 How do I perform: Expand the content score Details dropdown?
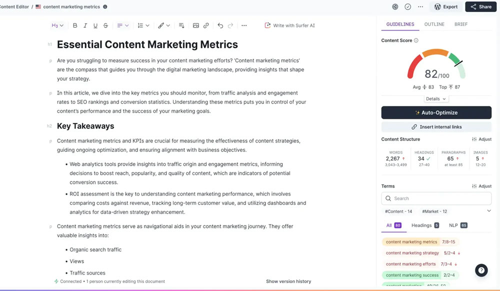coord(436,99)
